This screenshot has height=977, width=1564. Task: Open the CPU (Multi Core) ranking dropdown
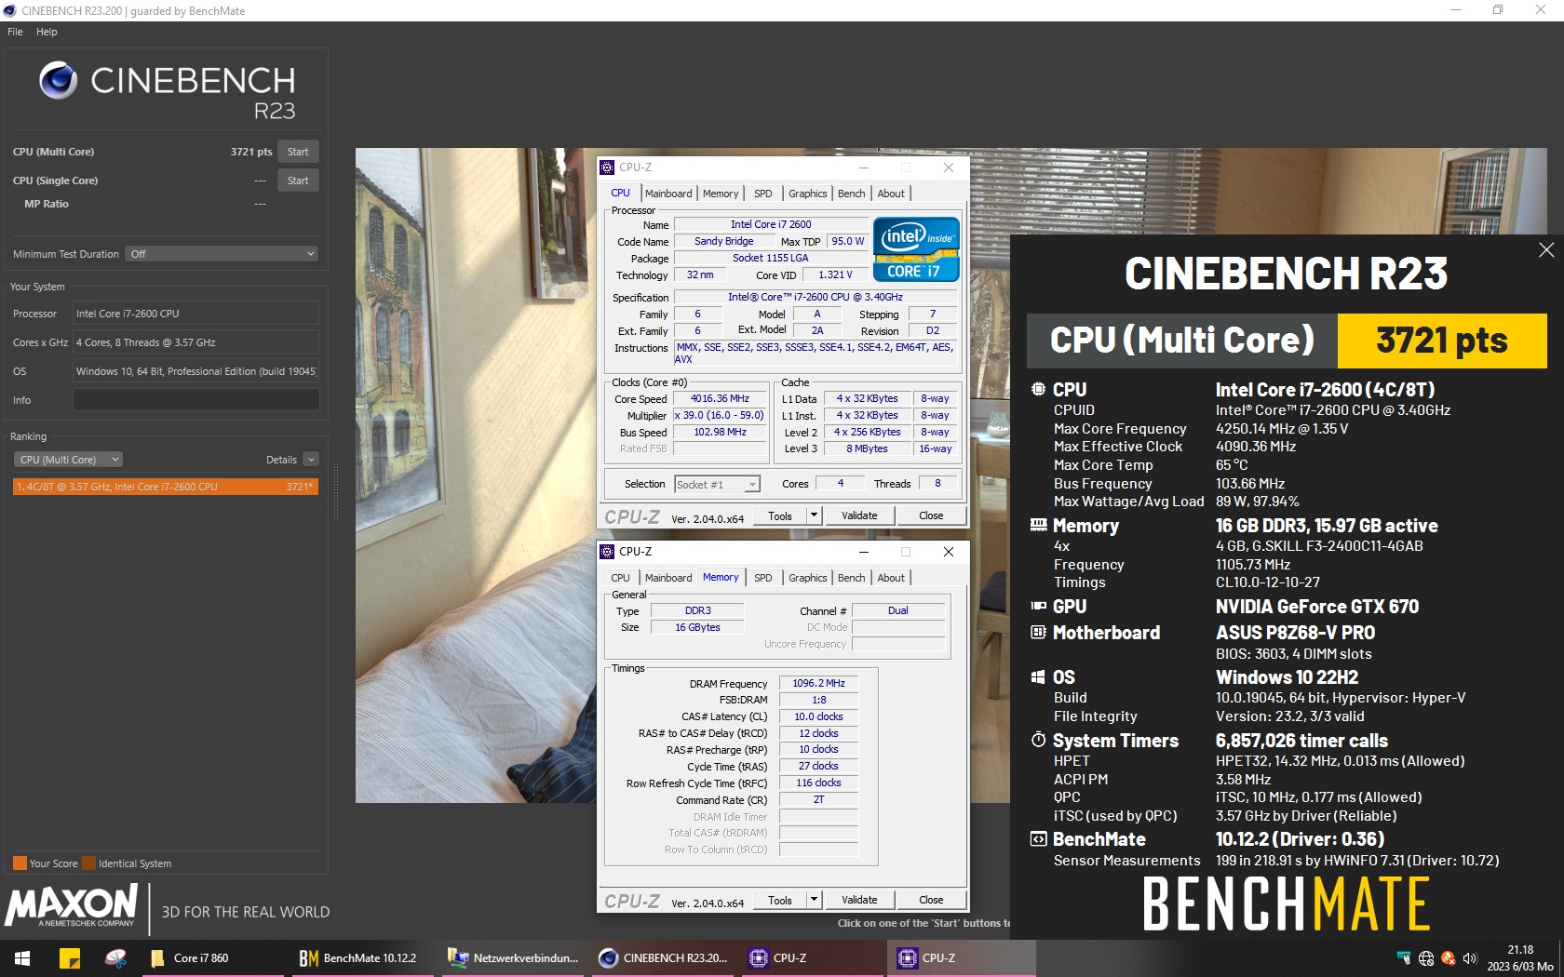[x=68, y=460]
